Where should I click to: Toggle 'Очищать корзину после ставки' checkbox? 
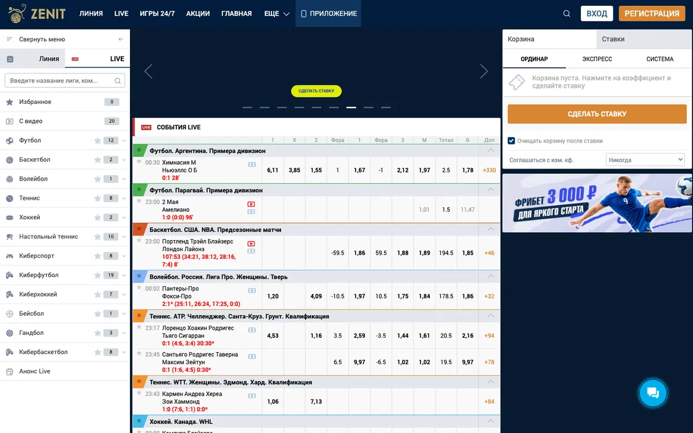[x=511, y=141]
